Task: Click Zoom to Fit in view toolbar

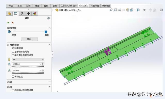Action: [x=111, y=10]
